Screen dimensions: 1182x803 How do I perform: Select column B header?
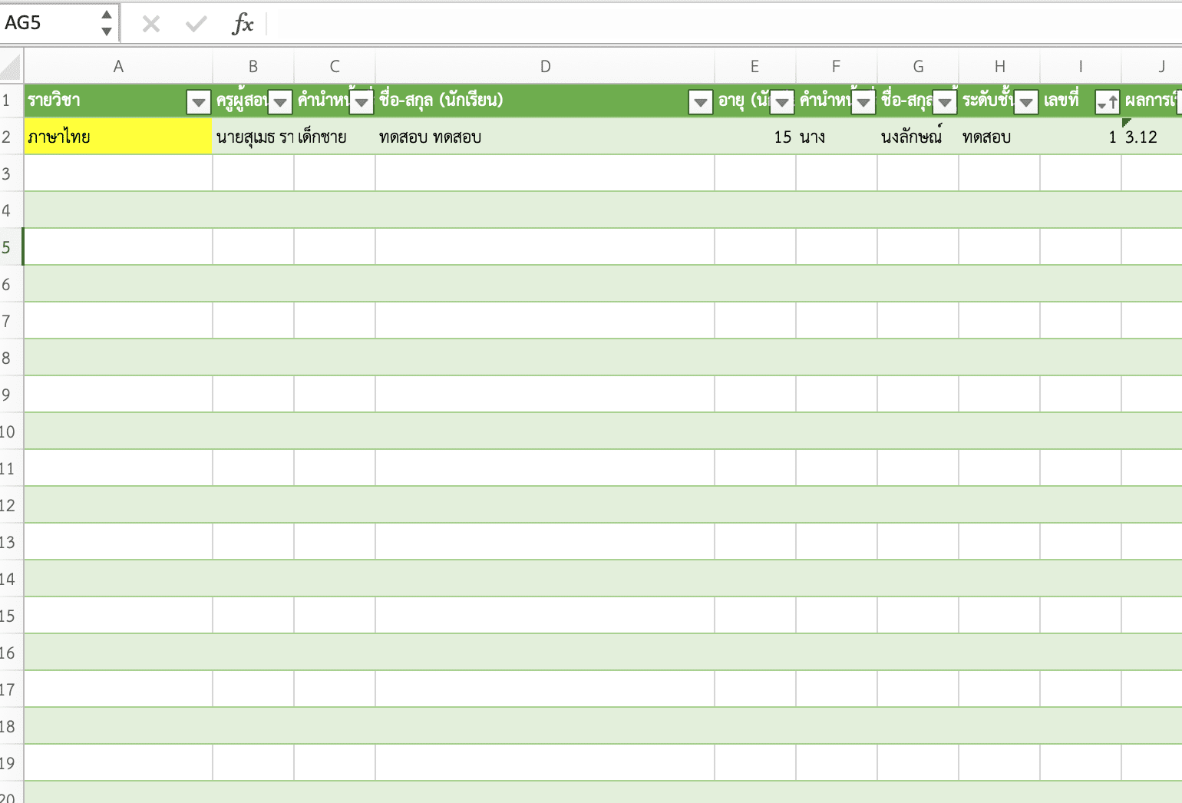(253, 67)
